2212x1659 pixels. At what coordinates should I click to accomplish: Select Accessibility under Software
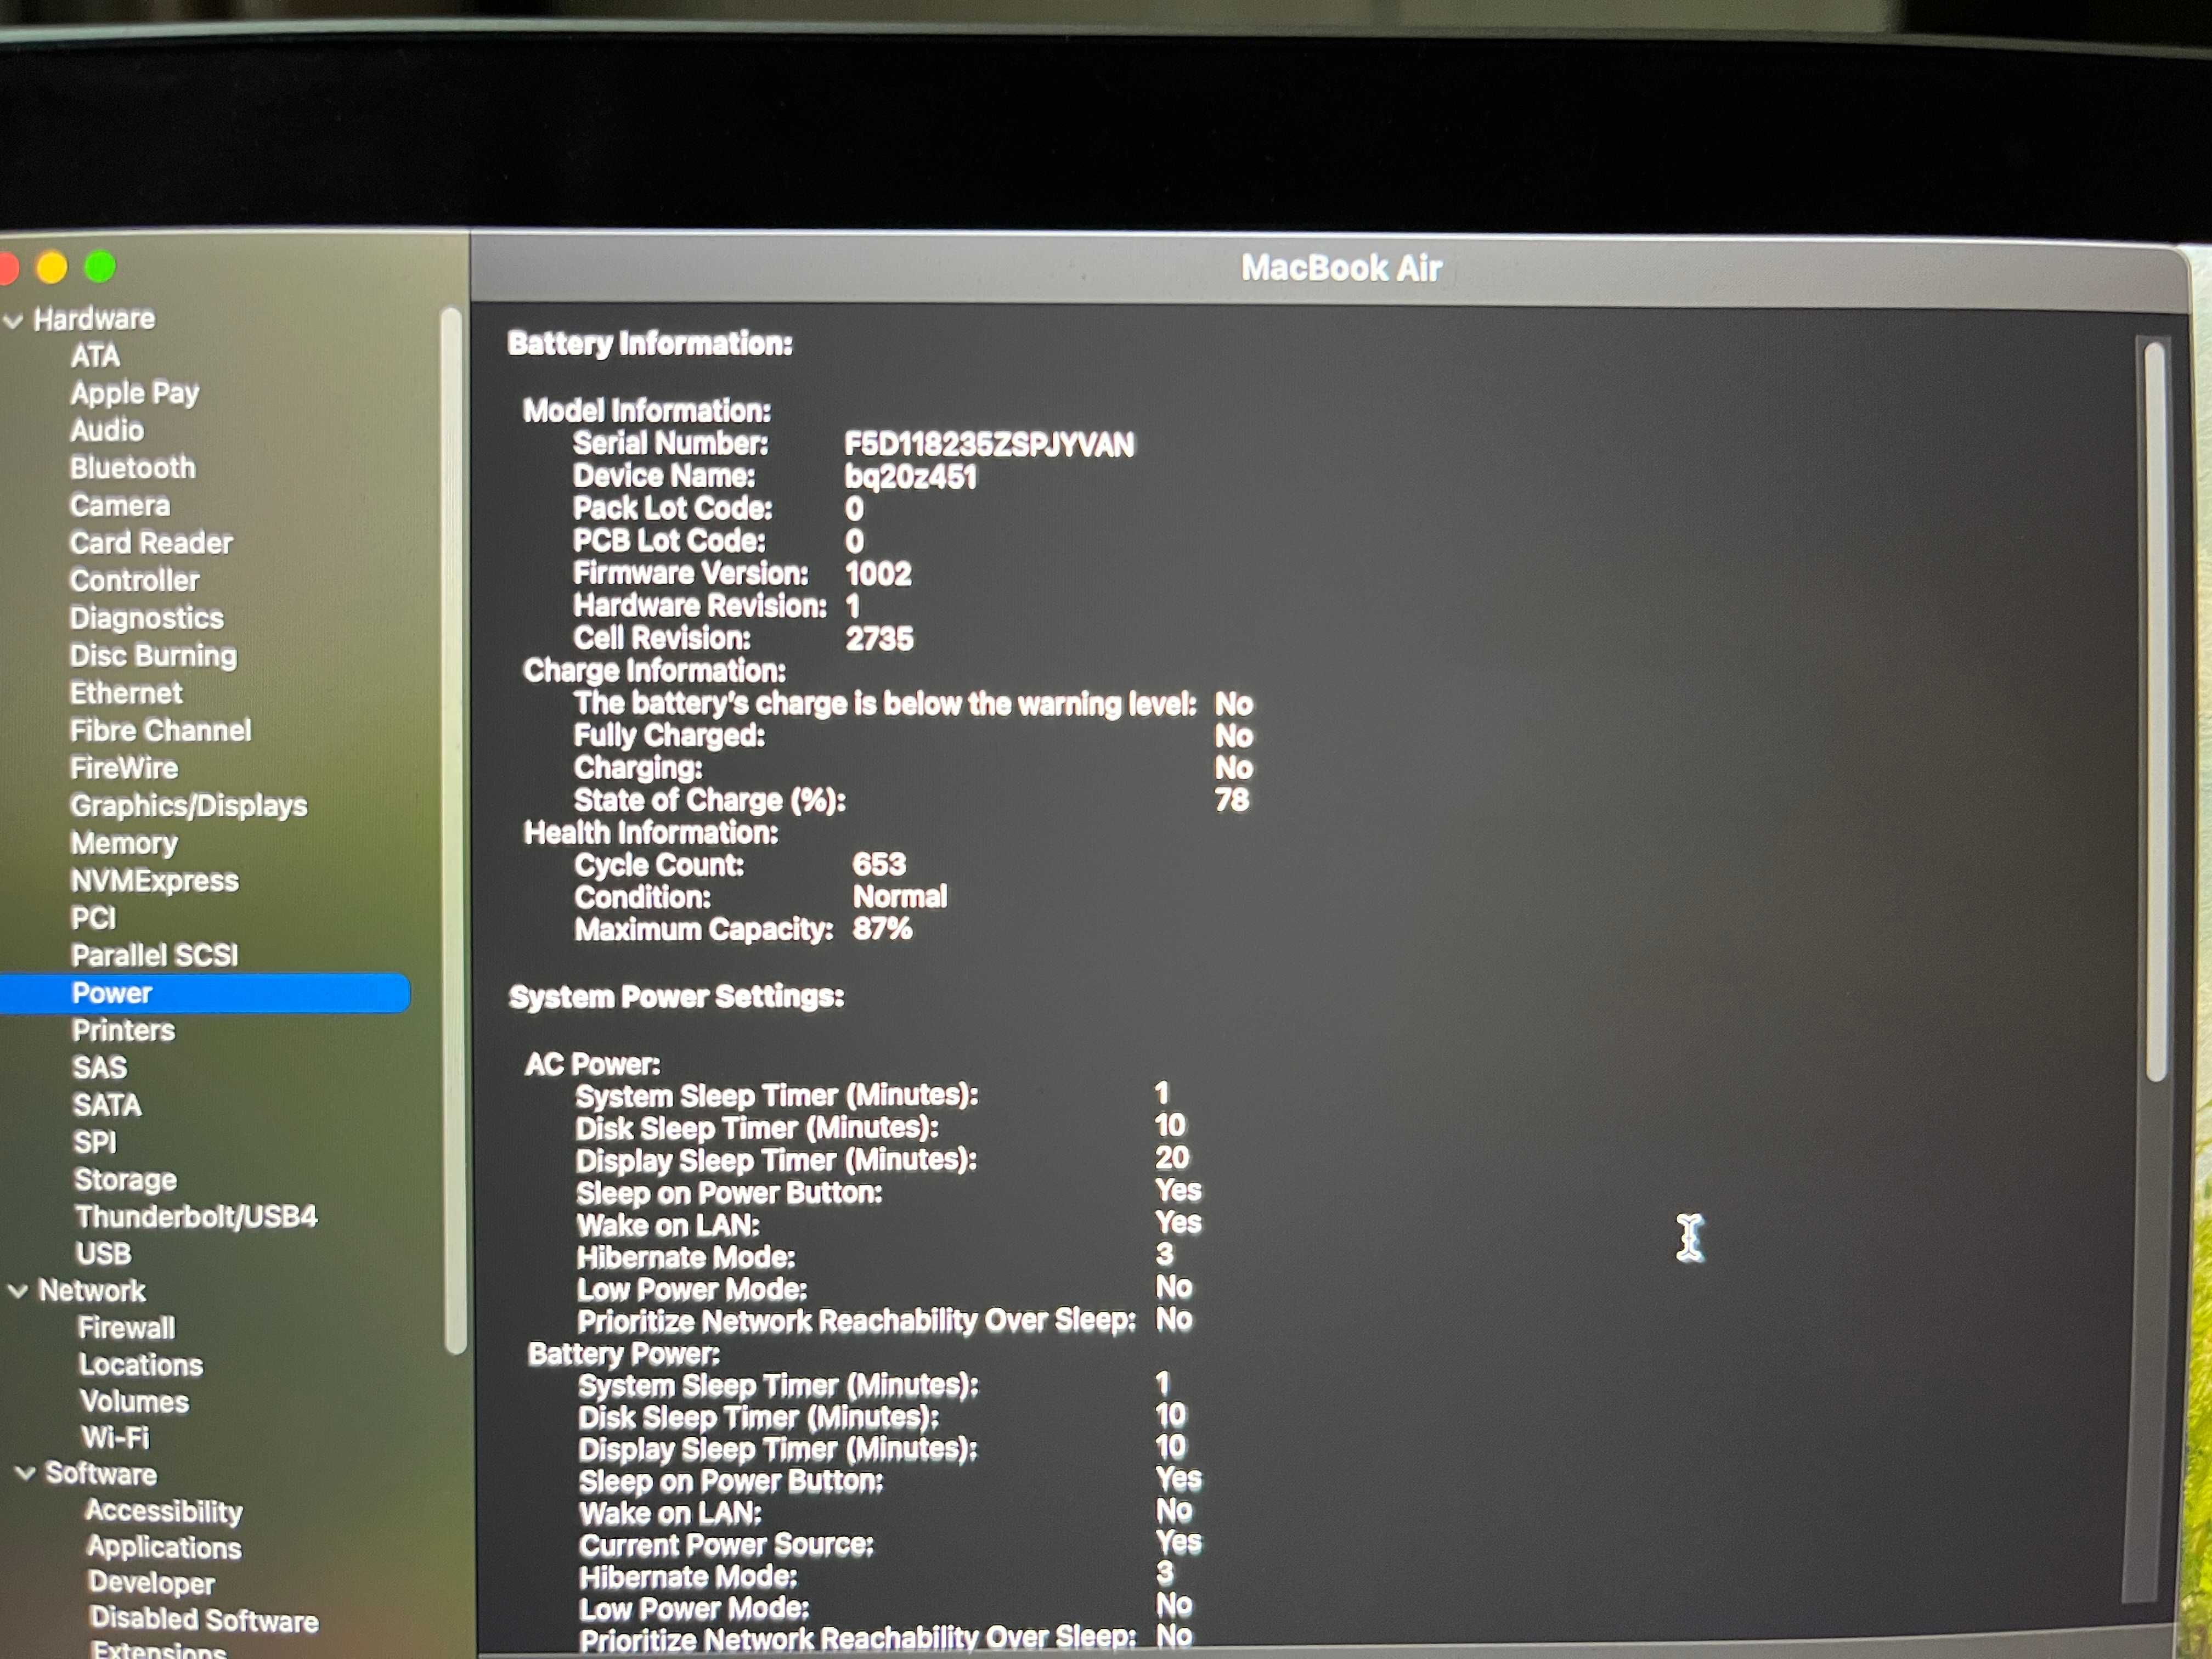tap(164, 1511)
